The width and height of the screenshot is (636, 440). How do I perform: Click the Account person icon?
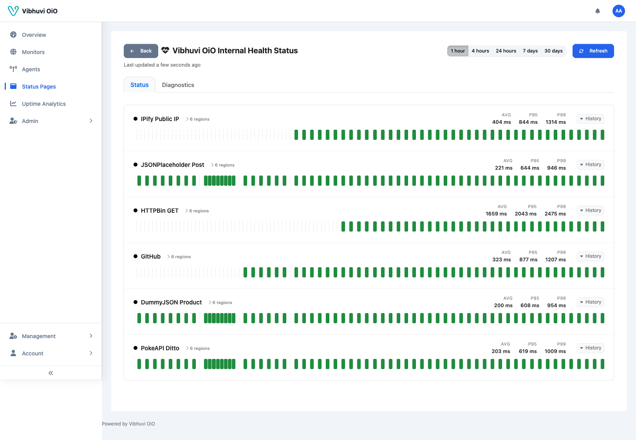tap(13, 353)
